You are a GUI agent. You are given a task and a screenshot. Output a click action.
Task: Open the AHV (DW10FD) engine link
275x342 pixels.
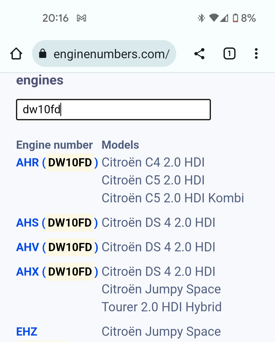(x=57, y=247)
